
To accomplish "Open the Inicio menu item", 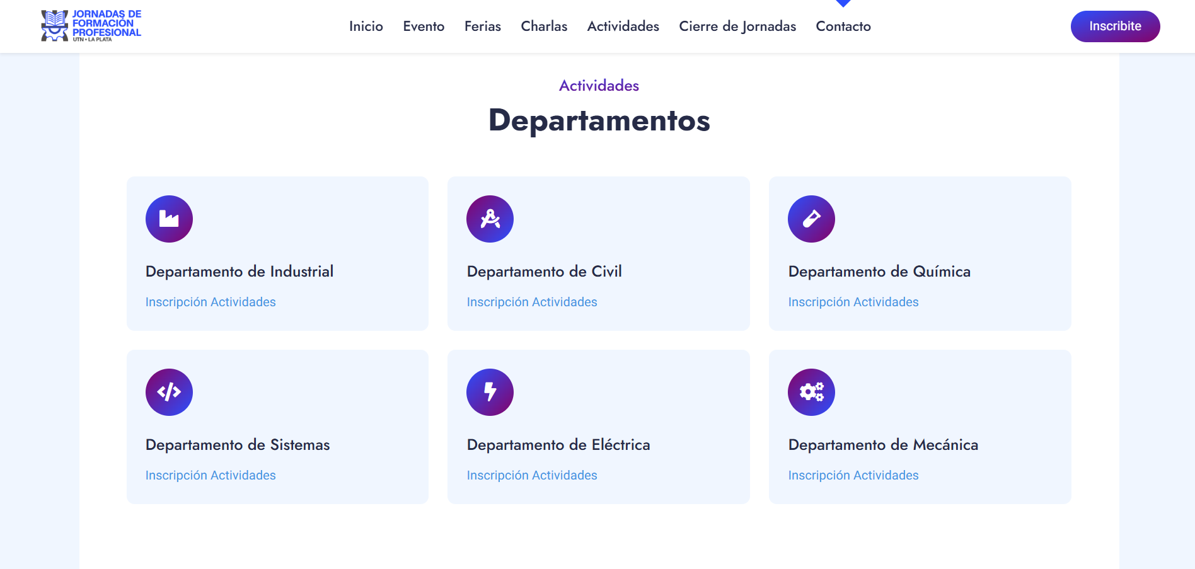I will tap(366, 26).
